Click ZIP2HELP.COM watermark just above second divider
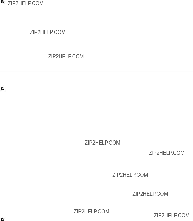This screenshot has width=193, height=221. tap(130, 175)
